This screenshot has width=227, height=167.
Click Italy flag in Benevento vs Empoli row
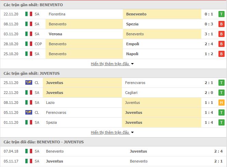pyautogui.click(x=29, y=44)
